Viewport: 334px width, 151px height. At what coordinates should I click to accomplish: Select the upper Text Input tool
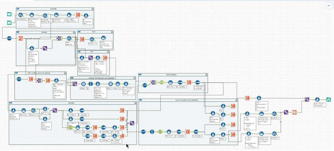point(9,14)
